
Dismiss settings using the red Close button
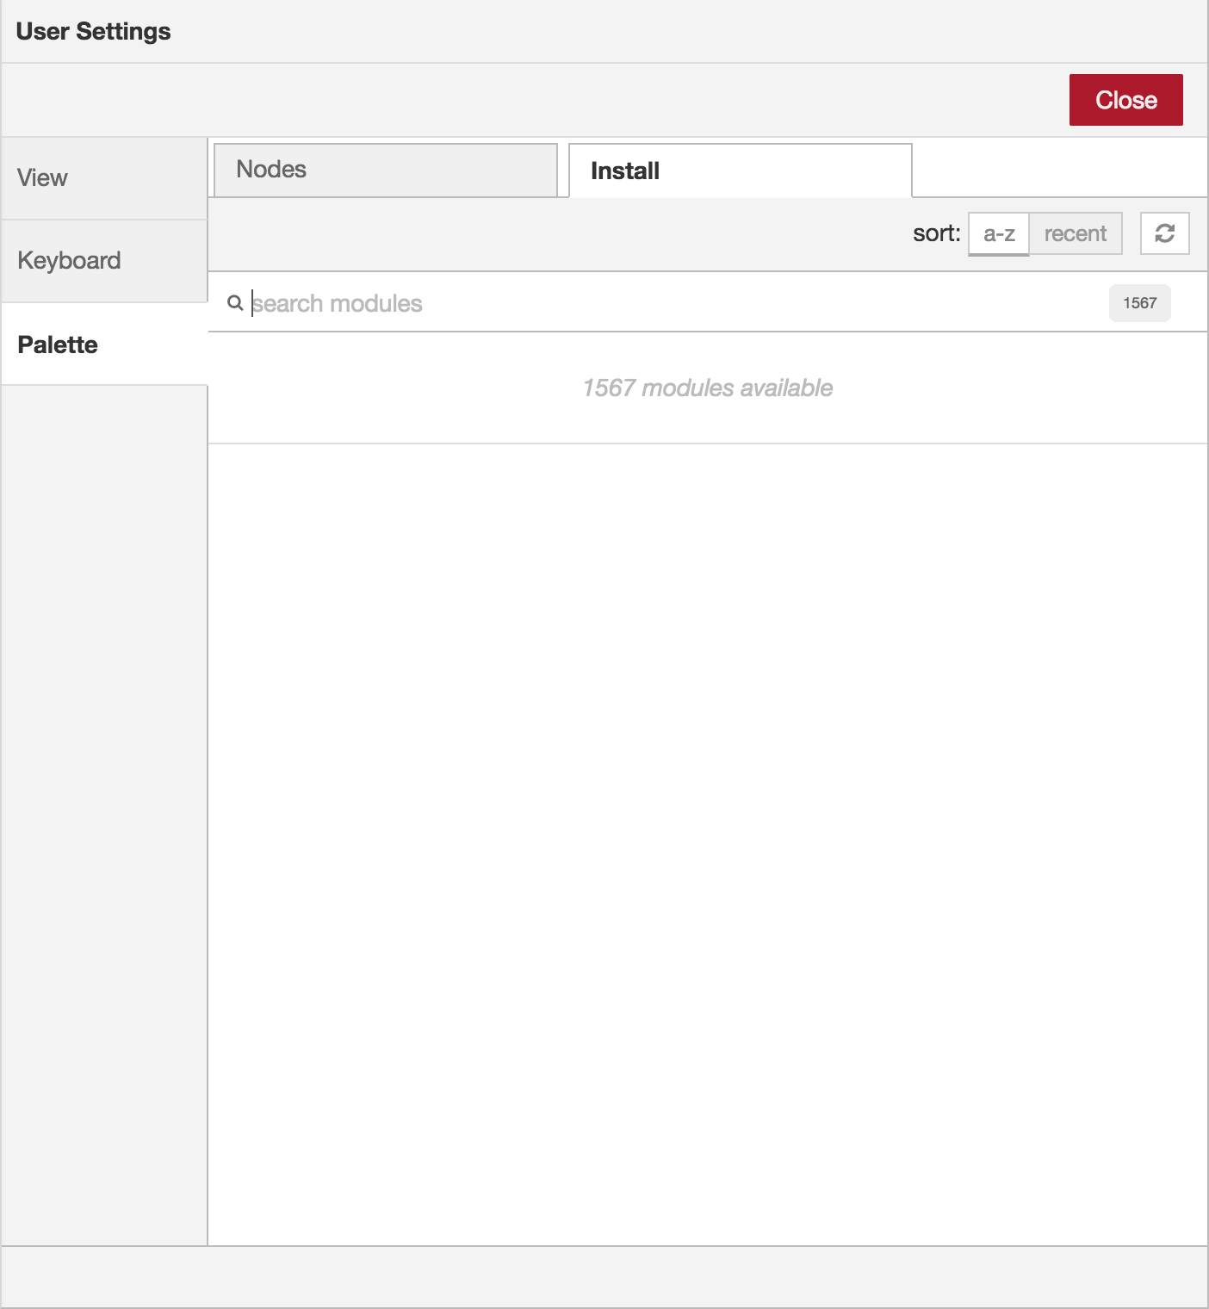(1125, 99)
